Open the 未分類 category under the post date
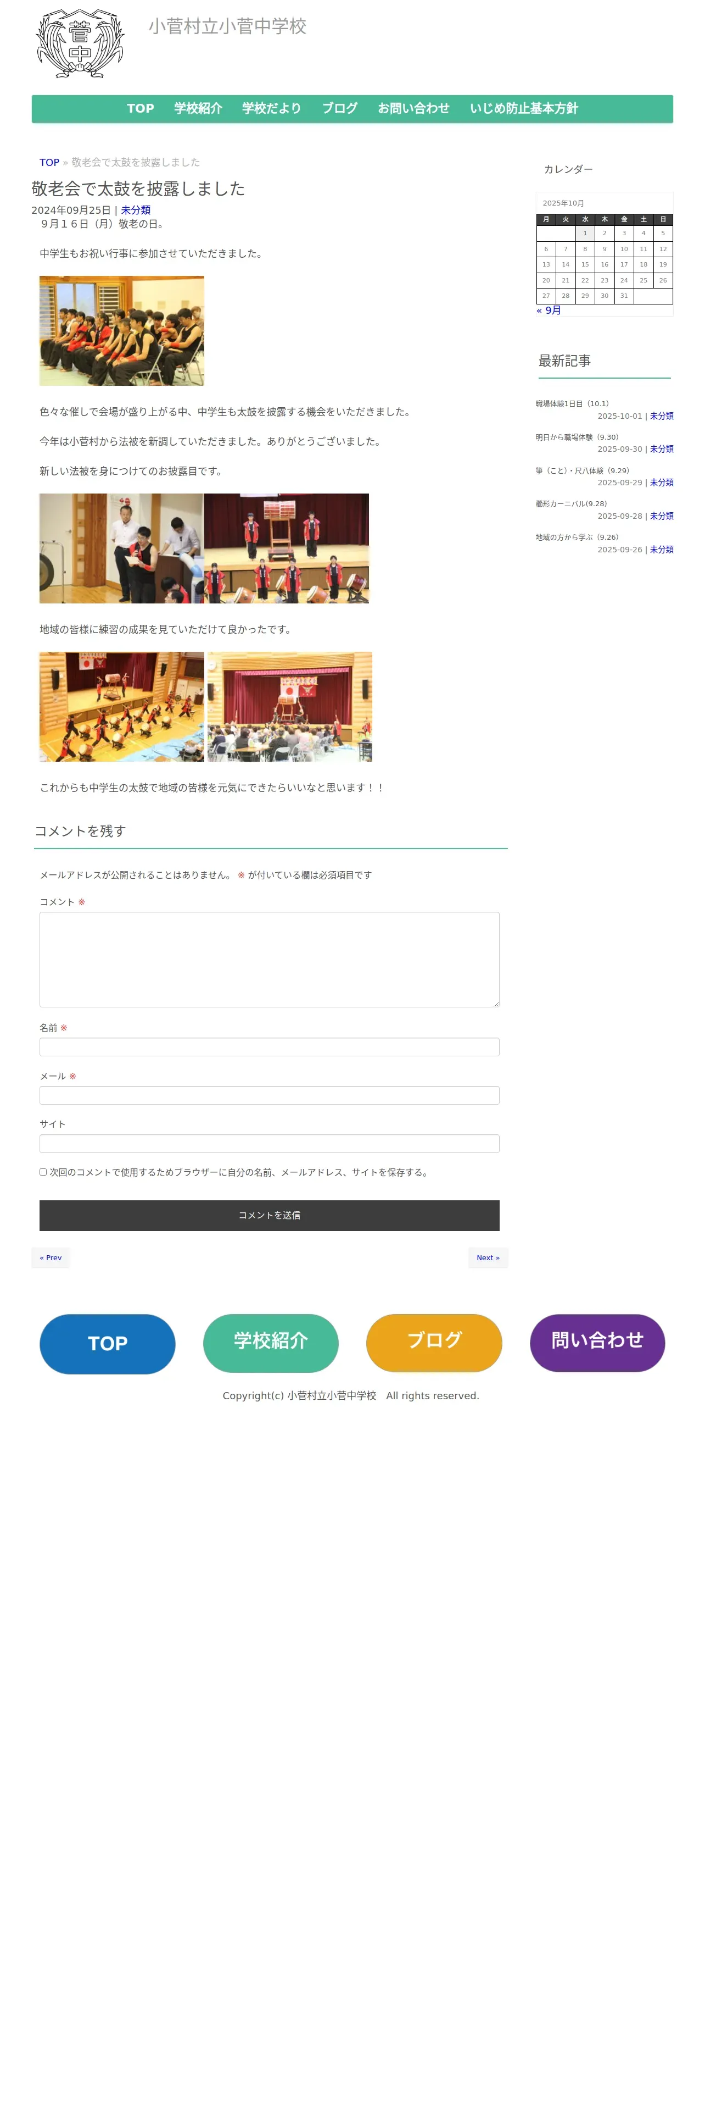This screenshot has height=2117, width=705. pyautogui.click(x=136, y=210)
